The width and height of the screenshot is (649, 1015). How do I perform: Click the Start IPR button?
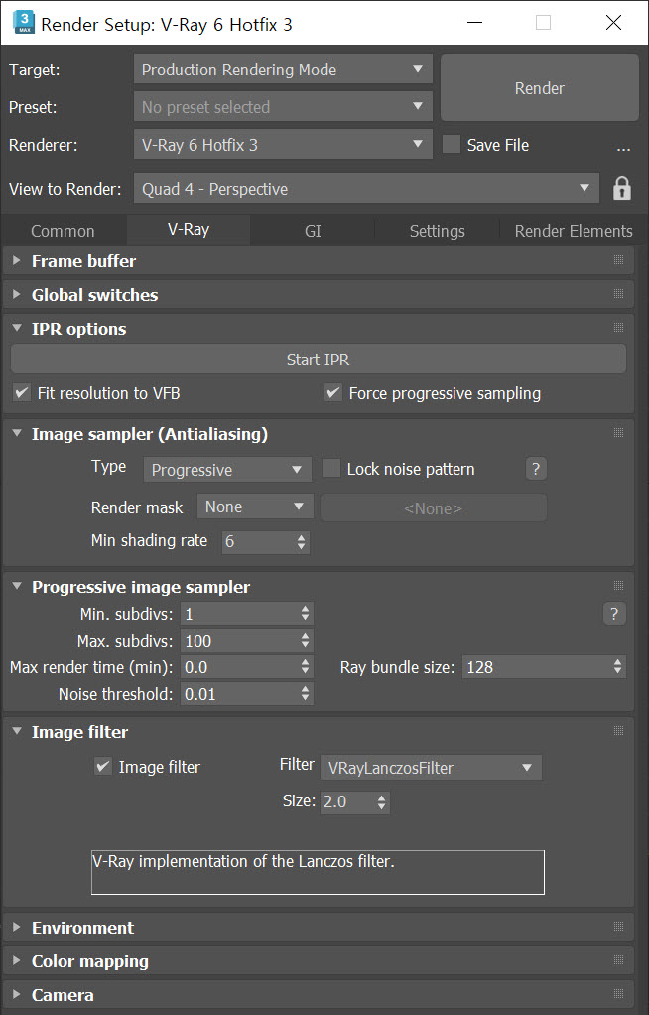pos(319,360)
